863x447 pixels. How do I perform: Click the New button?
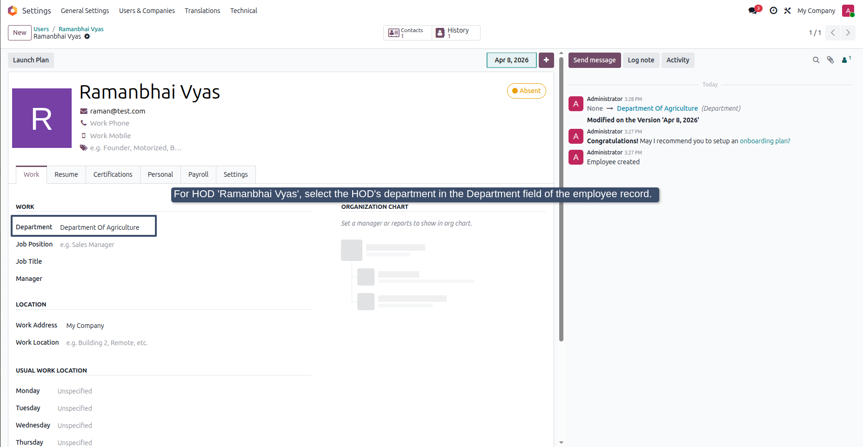tap(20, 33)
